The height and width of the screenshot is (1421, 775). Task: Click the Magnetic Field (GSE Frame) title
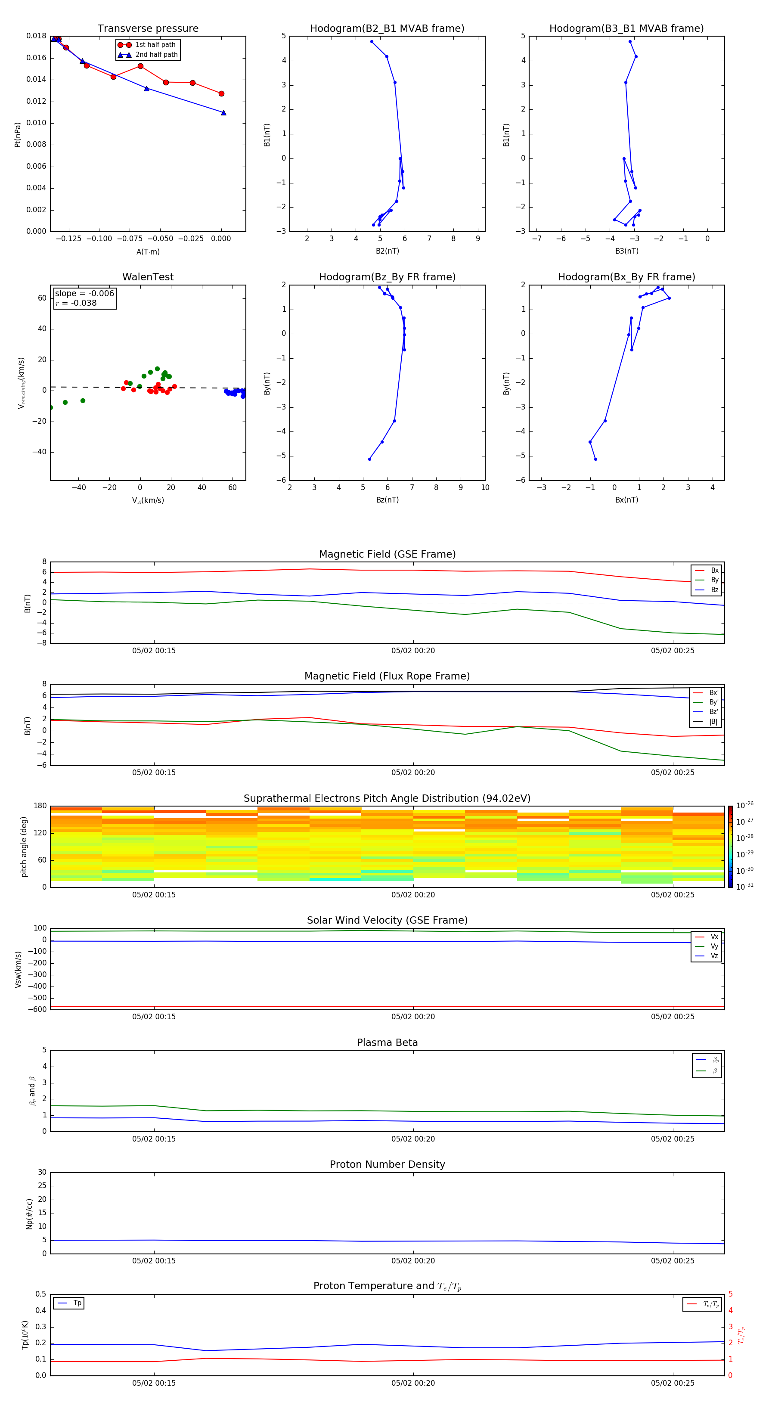[x=387, y=554]
